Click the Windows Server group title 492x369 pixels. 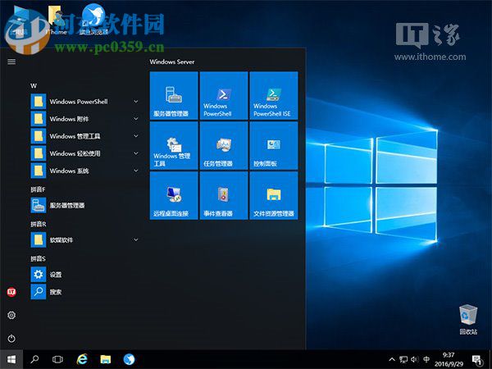[172, 61]
